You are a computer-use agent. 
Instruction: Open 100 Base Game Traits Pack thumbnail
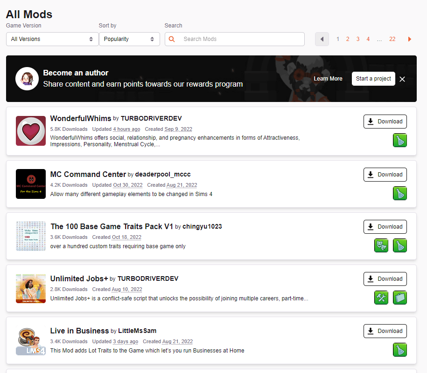(31, 236)
